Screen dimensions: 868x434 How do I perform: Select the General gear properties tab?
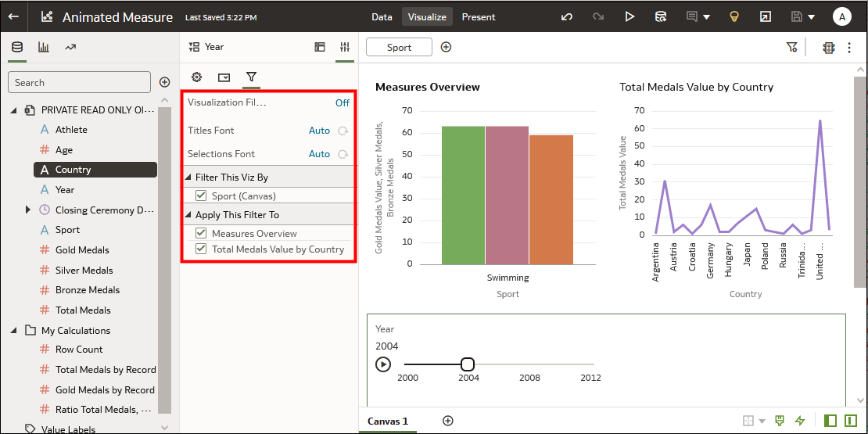[196, 77]
